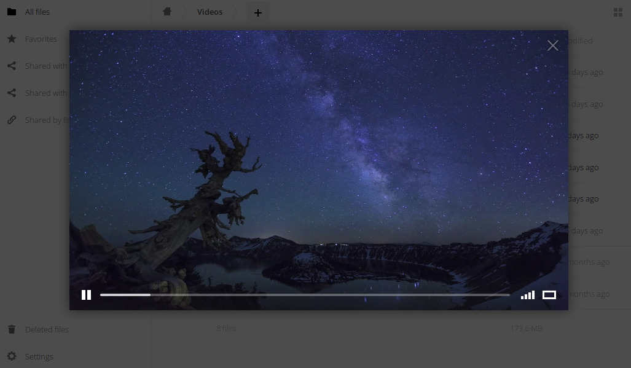Open the Videos breadcrumb
The image size is (631, 368).
click(210, 12)
